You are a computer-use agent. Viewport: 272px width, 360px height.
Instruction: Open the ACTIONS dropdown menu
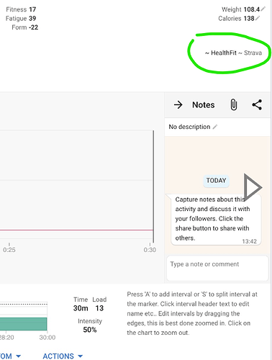click(x=63, y=356)
